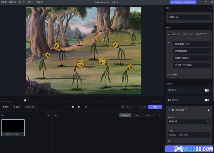
Task: Switch to the 所有输出 tab
Action: click(x=125, y=115)
